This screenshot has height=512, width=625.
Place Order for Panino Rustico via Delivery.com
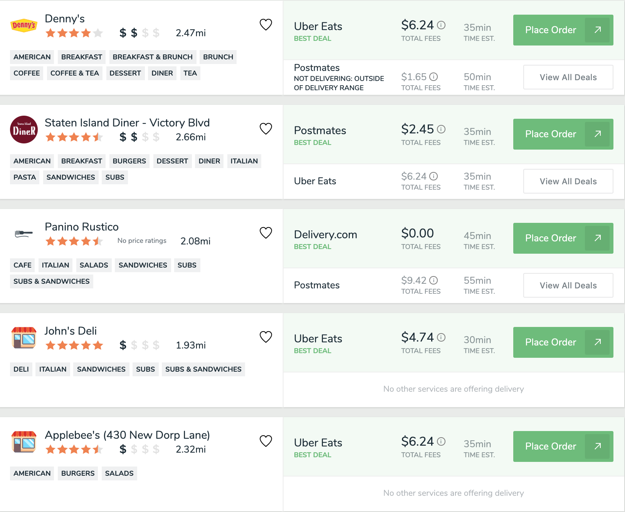point(563,238)
